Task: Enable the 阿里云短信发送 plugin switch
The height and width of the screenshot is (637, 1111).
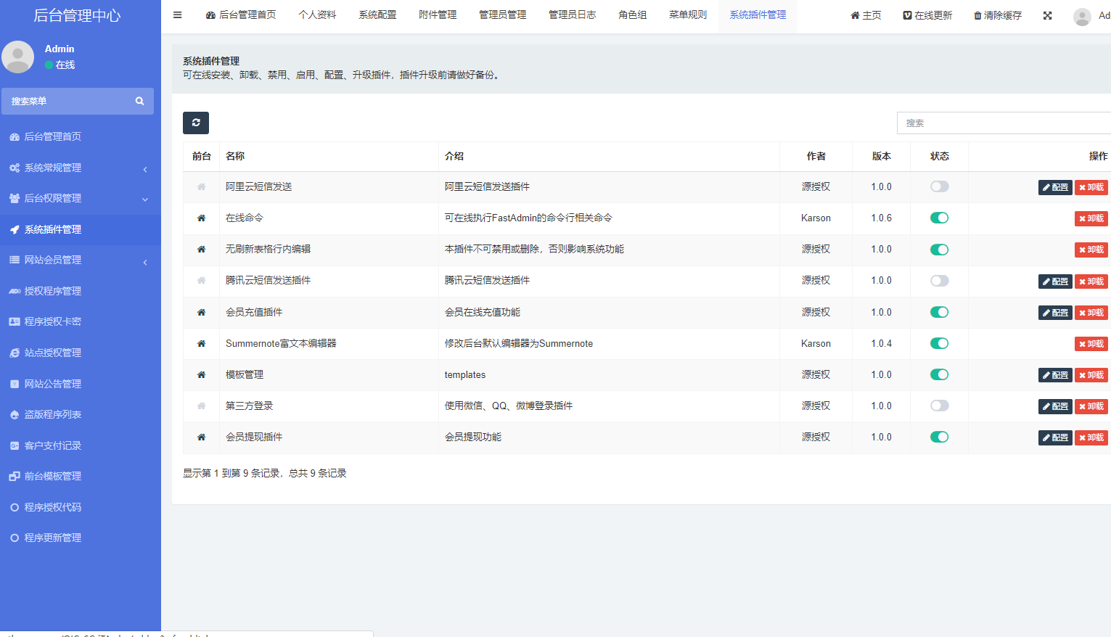Action: click(939, 187)
